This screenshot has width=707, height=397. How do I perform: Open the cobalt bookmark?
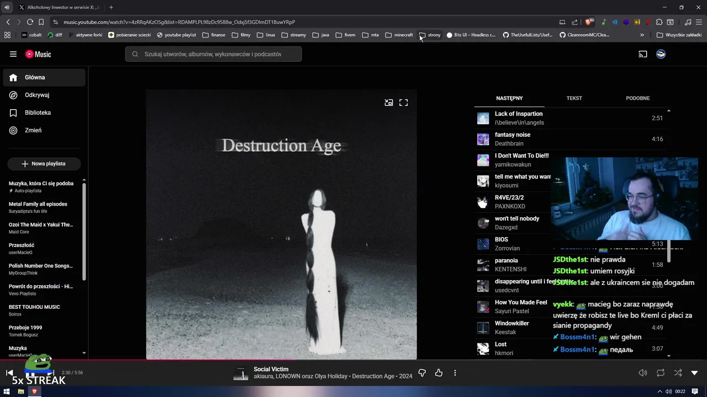[31, 35]
